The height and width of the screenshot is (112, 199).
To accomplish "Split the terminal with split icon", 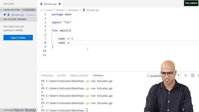I will (193, 75).
